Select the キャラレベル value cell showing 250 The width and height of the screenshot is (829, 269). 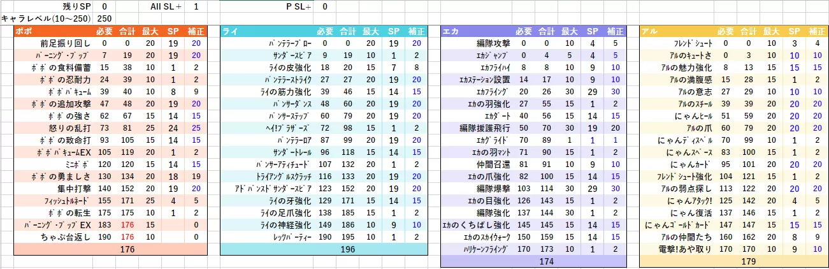[105, 18]
